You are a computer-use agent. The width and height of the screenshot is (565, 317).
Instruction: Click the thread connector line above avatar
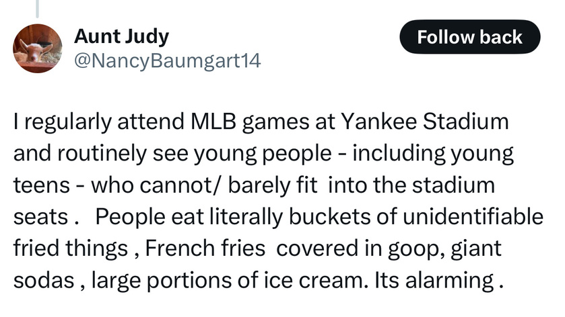37,9
